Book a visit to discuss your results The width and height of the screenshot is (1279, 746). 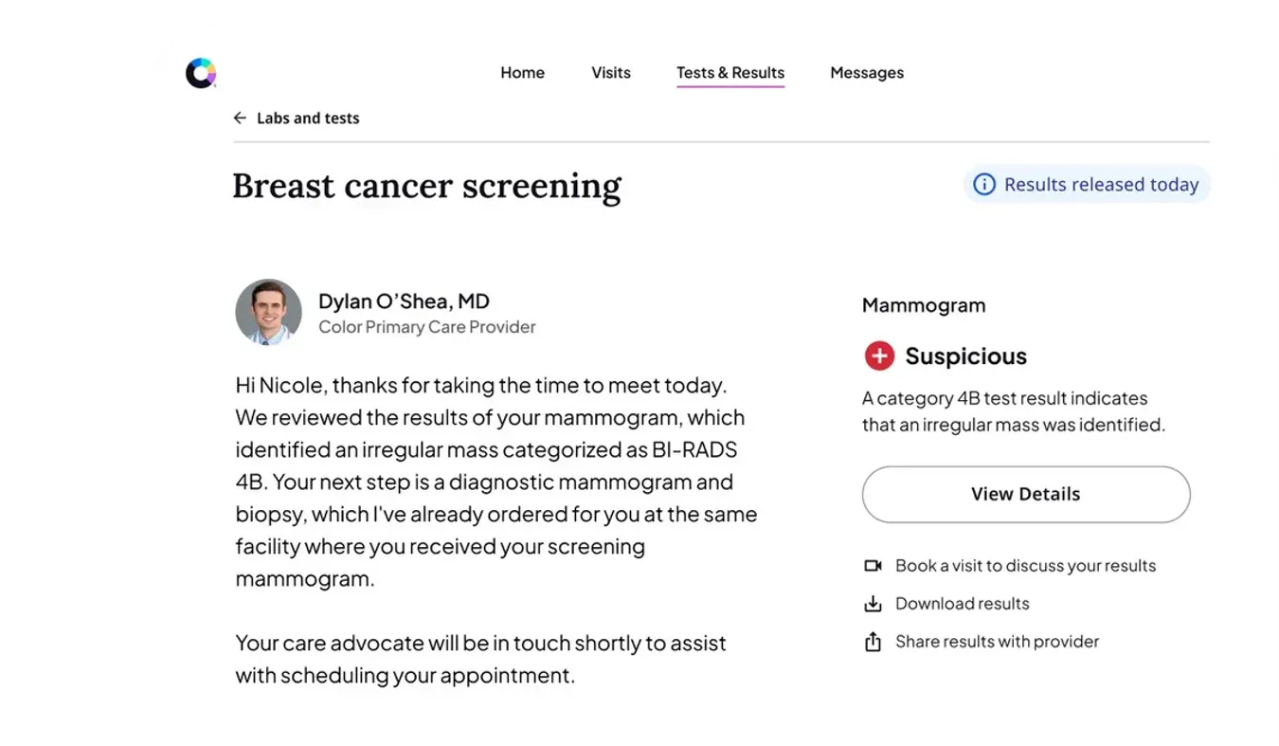tap(1025, 566)
